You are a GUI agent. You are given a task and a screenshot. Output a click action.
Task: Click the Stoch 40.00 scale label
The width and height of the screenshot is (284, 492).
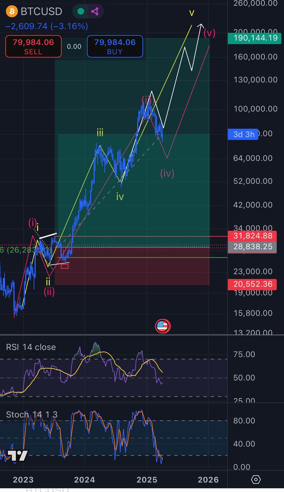pyautogui.click(x=244, y=444)
